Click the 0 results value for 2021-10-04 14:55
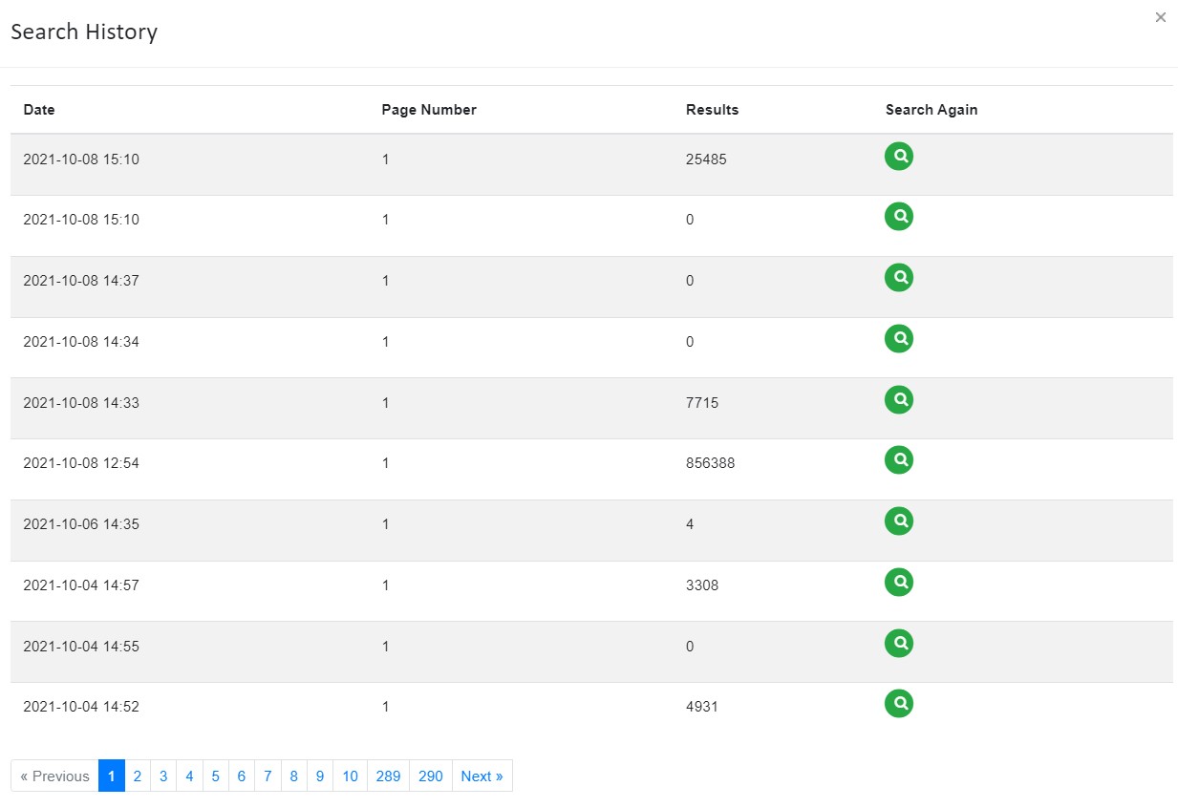 point(690,647)
